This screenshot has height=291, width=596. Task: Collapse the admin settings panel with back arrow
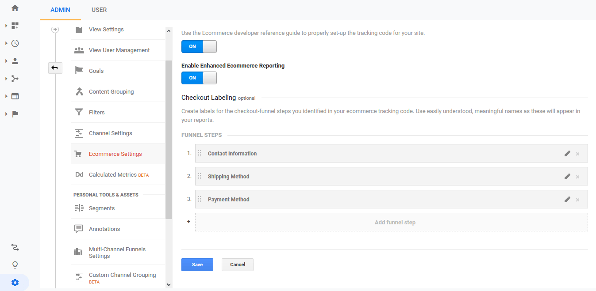(x=55, y=68)
